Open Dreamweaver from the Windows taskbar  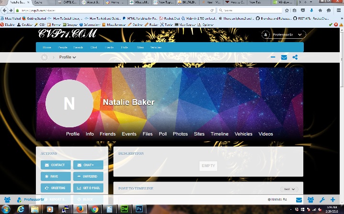click(124, 209)
